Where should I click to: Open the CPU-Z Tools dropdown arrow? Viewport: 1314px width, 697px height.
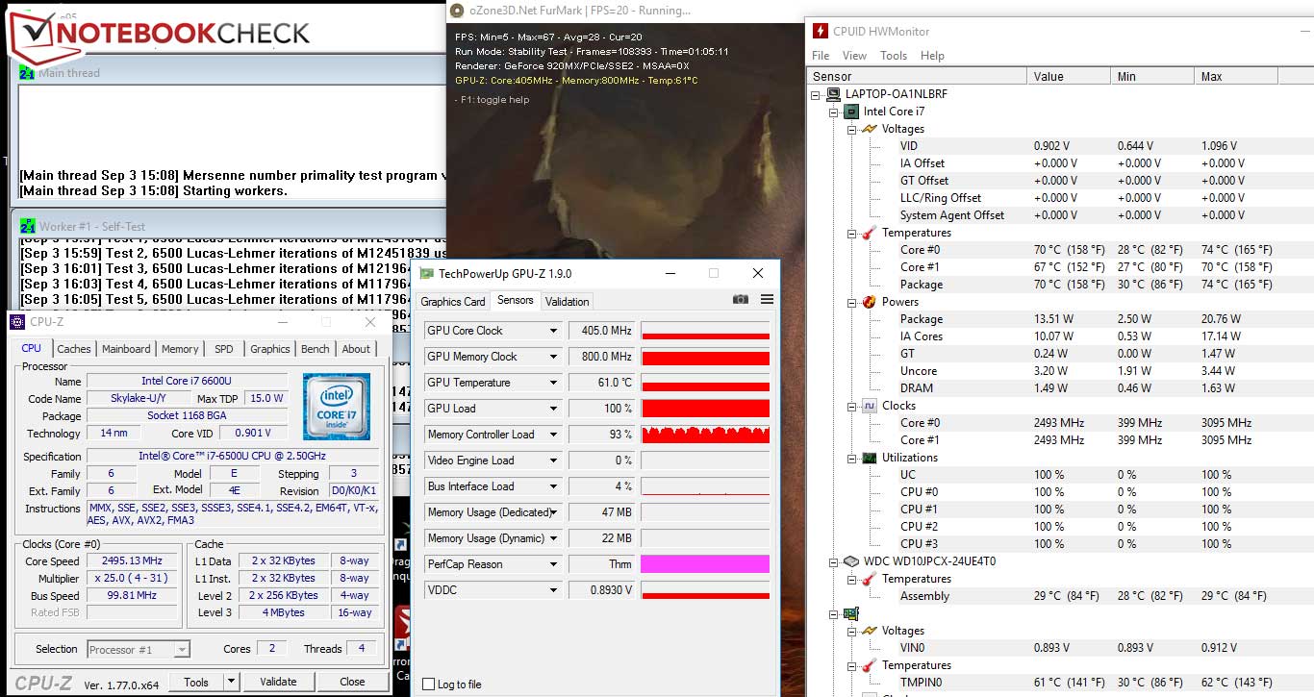coord(231,682)
